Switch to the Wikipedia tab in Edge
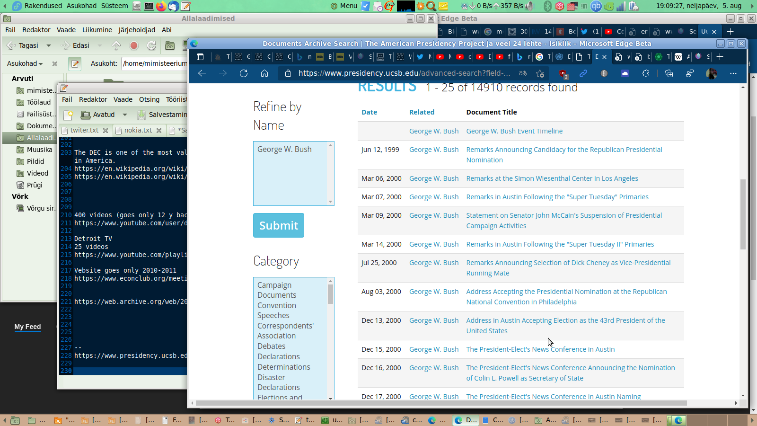The image size is (757, 426). click(678, 57)
